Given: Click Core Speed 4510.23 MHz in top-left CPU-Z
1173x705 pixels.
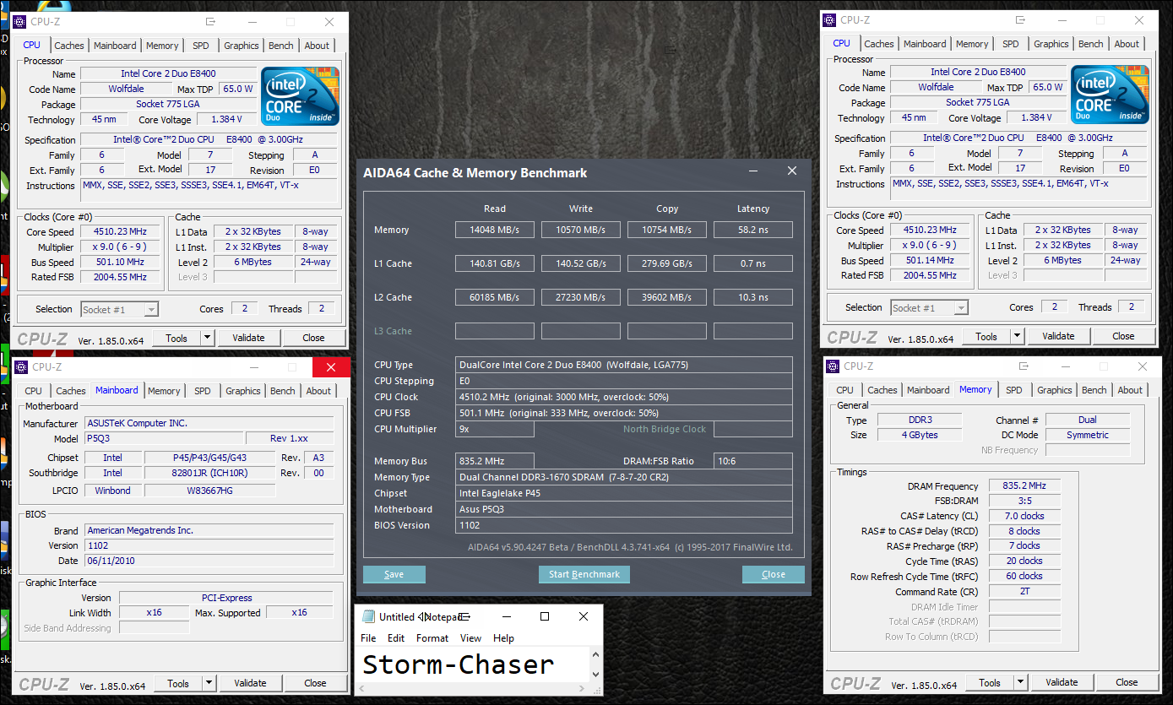Looking at the screenshot, I should (x=122, y=232).
